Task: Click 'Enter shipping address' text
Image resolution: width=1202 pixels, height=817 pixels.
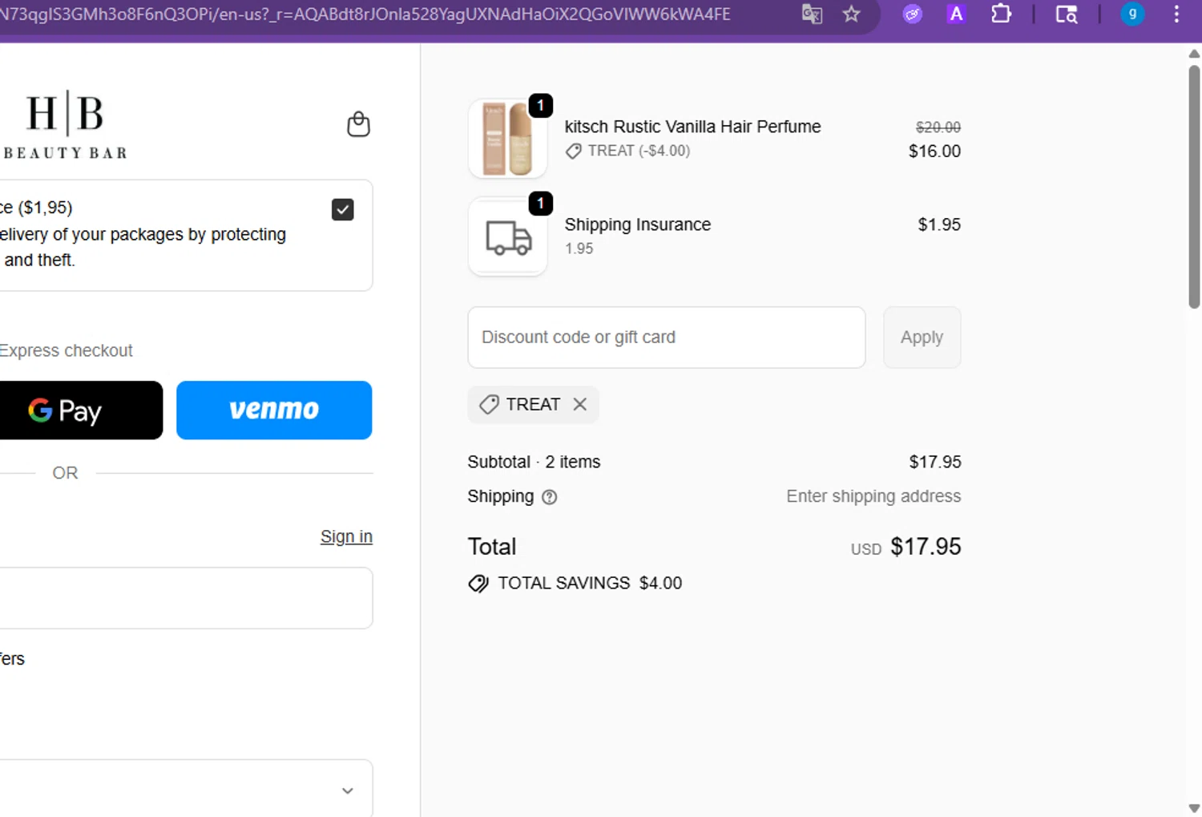Action: point(873,496)
